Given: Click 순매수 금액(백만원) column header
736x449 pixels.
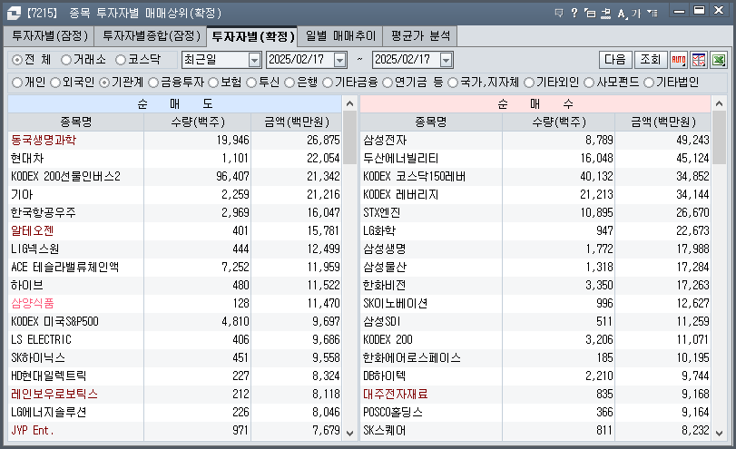Looking at the screenshot, I should click(x=663, y=122).
